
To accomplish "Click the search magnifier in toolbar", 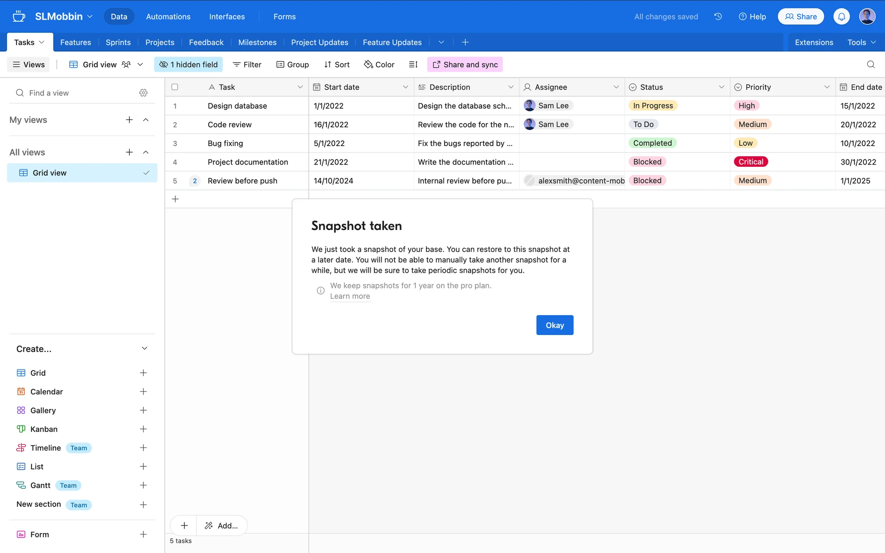I will tap(870, 65).
